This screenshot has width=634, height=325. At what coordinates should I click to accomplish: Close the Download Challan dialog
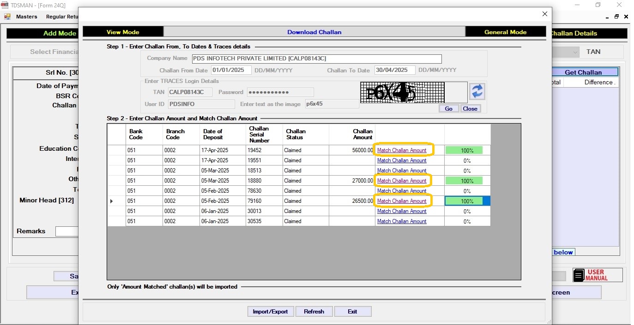(544, 14)
